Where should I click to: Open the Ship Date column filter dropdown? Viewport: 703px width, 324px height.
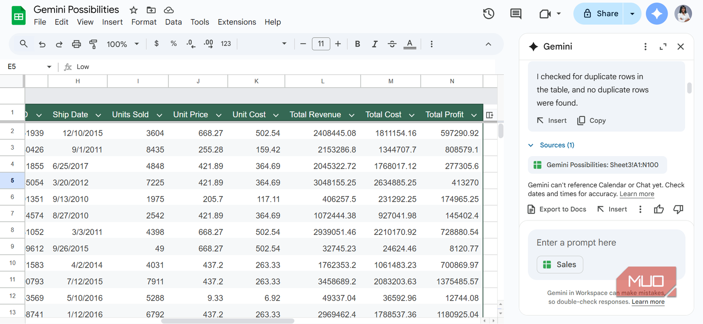pos(98,115)
